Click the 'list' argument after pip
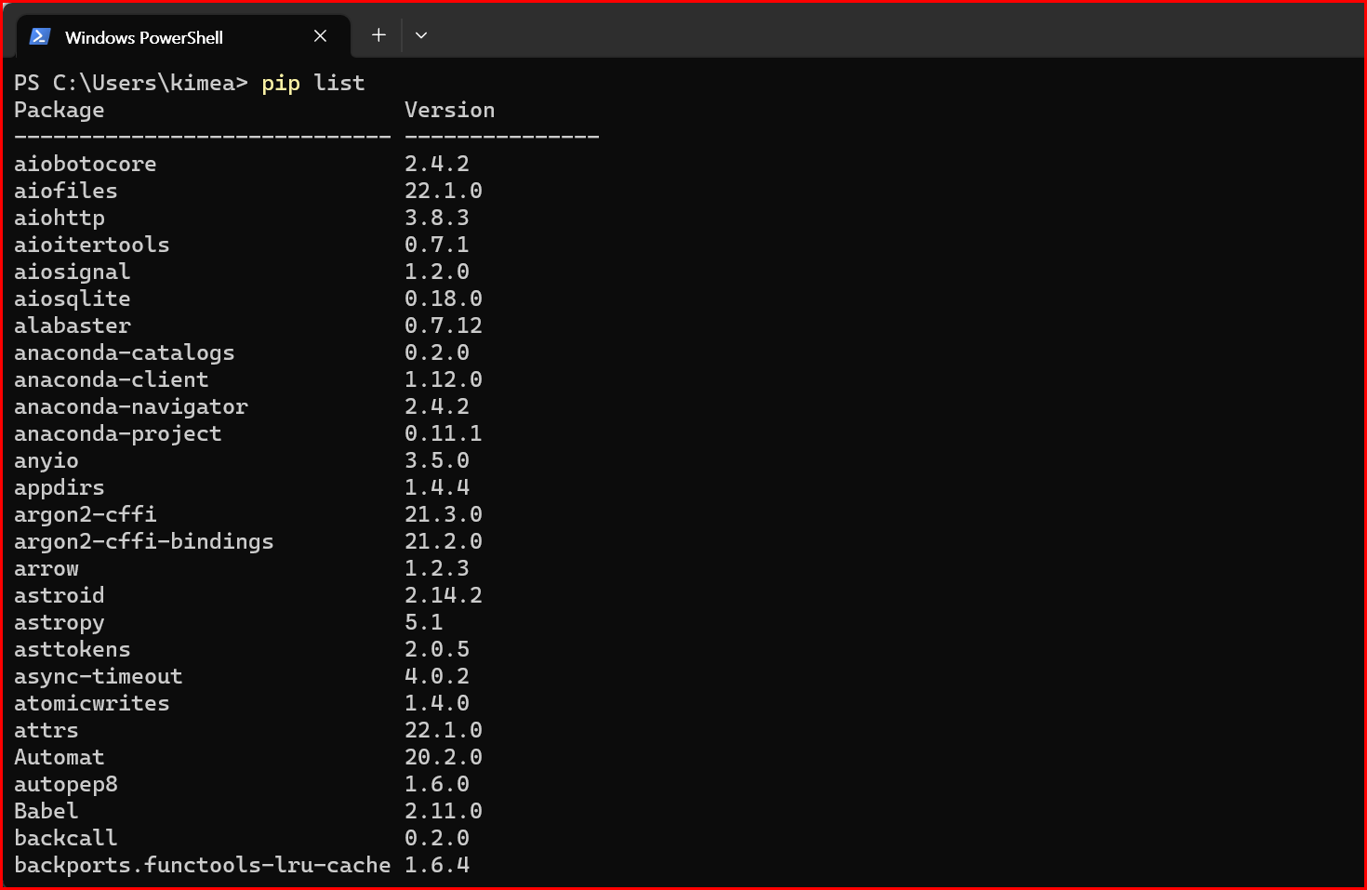The image size is (1367, 890). (x=338, y=83)
